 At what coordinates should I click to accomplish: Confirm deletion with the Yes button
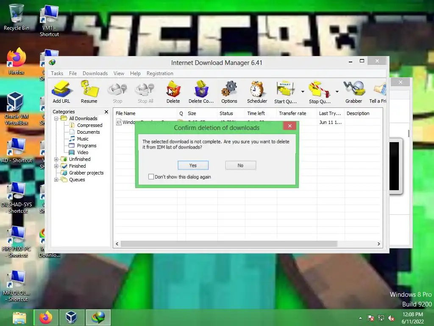click(x=193, y=165)
